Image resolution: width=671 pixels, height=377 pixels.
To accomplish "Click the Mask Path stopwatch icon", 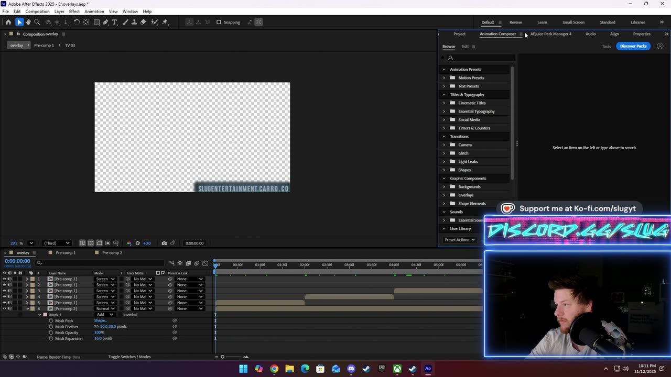I will pos(51,320).
